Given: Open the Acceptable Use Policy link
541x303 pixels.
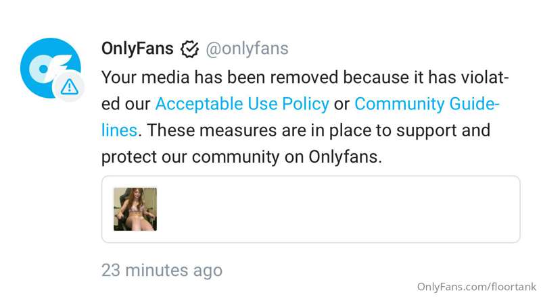Looking at the screenshot, I should tap(242, 104).
